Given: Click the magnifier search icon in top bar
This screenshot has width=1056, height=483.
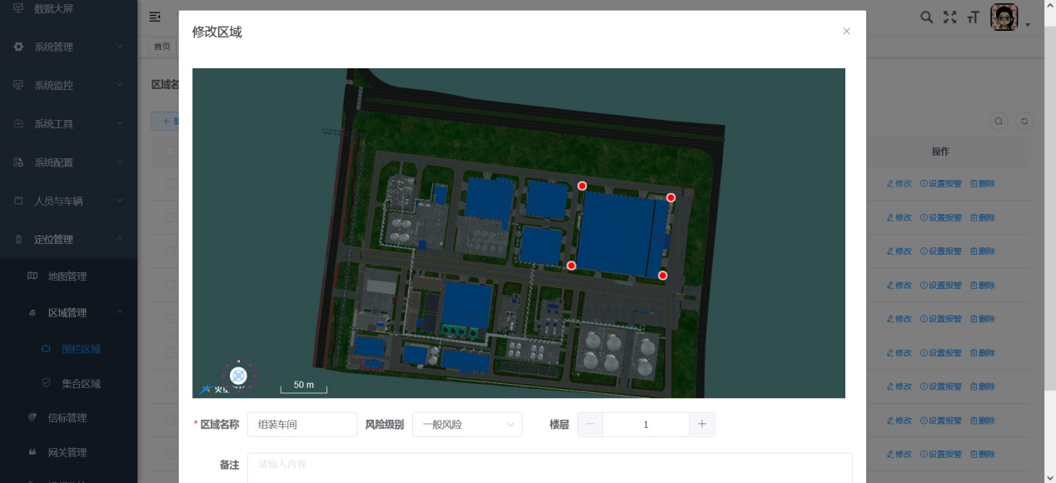Looking at the screenshot, I should point(926,17).
